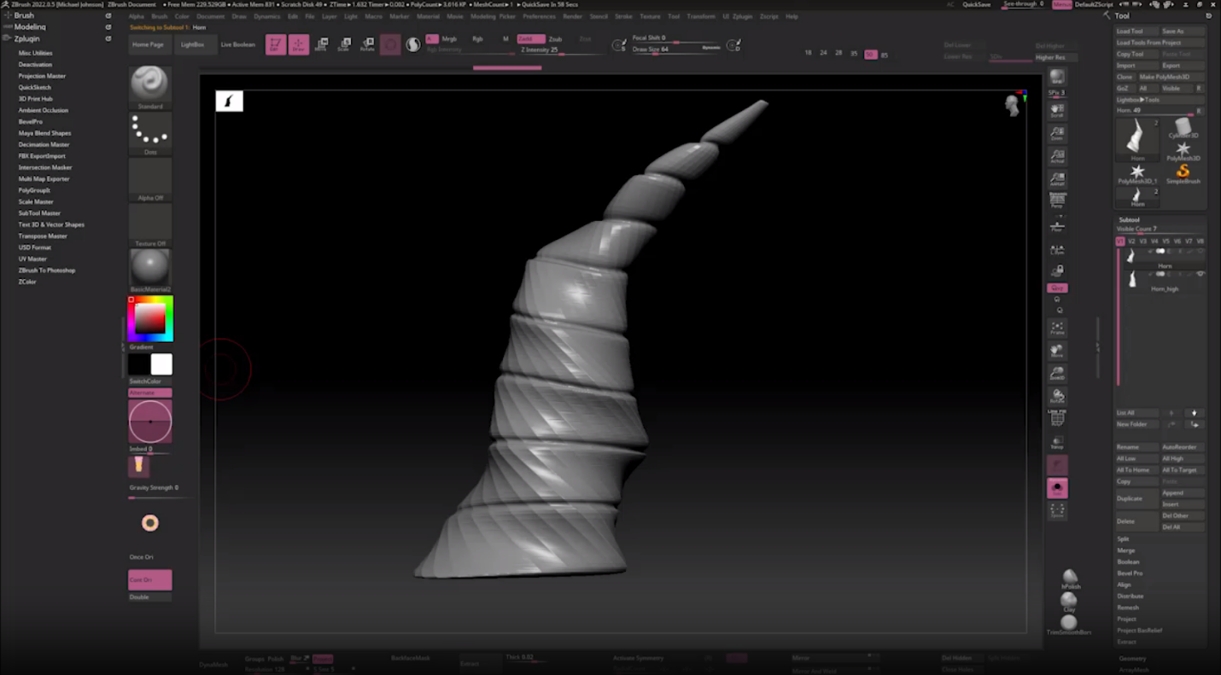Activate Draw mode button
This screenshot has height=675, width=1221.
pos(299,44)
